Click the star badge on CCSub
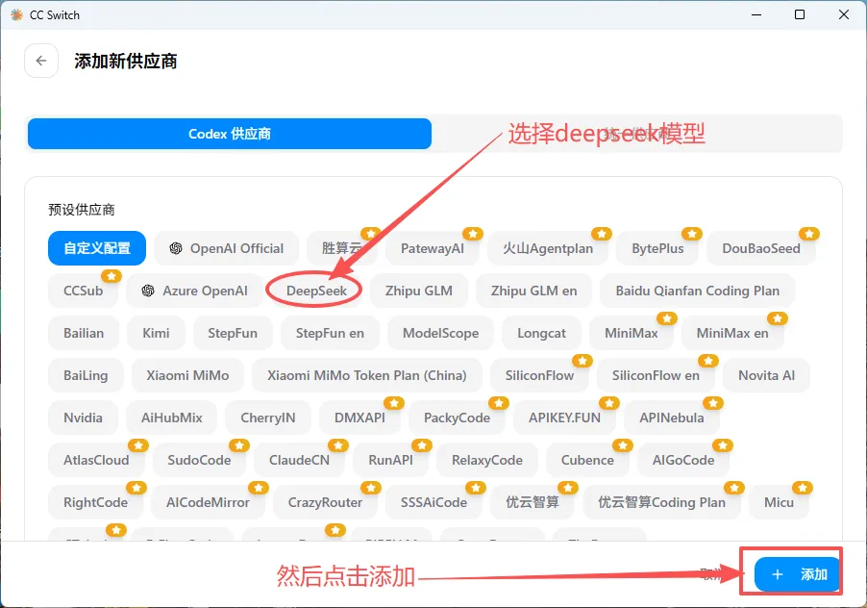 (x=111, y=275)
